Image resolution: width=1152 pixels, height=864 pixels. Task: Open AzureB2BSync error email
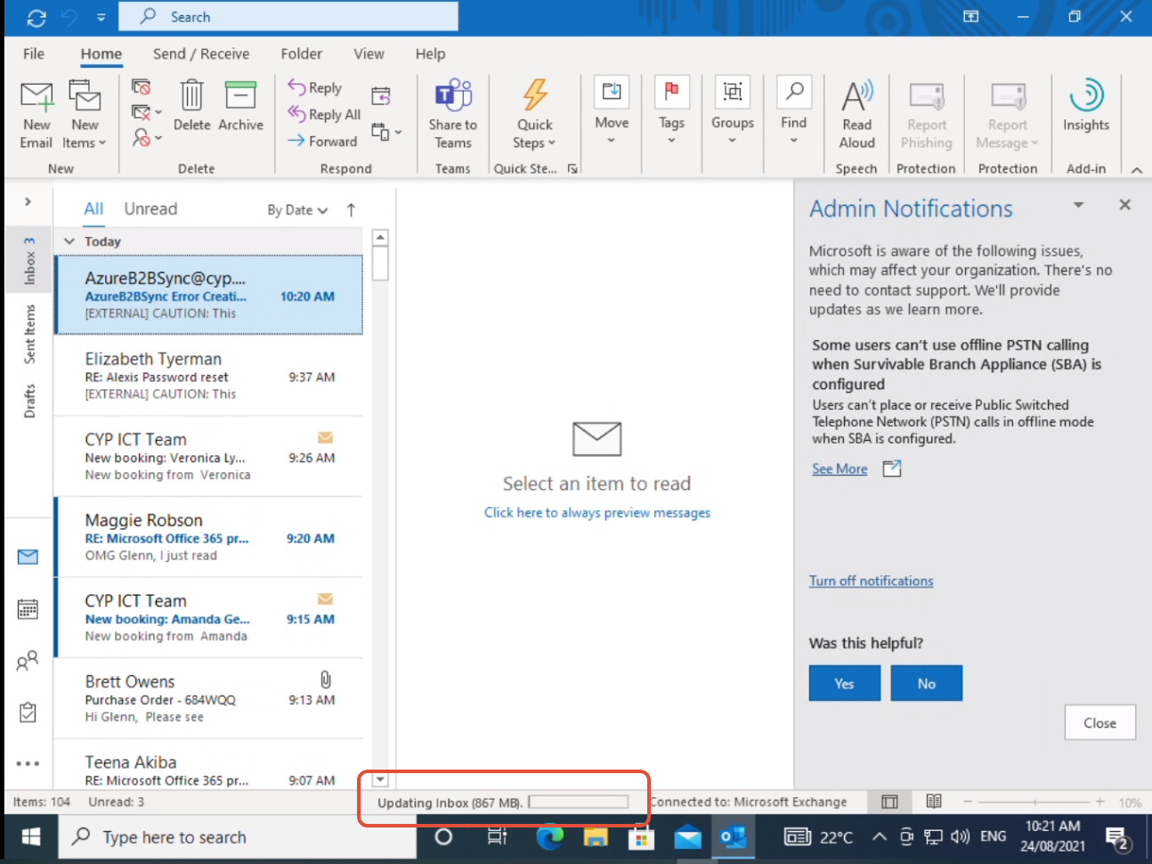point(208,295)
